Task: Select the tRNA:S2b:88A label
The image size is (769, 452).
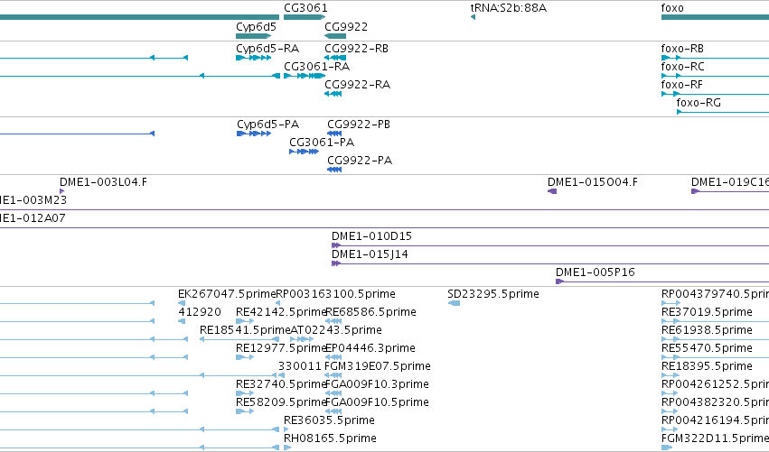Action: coord(508,8)
